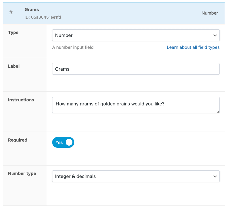
Task: Click the white knob on Required toggle
Action: click(x=69, y=142)
